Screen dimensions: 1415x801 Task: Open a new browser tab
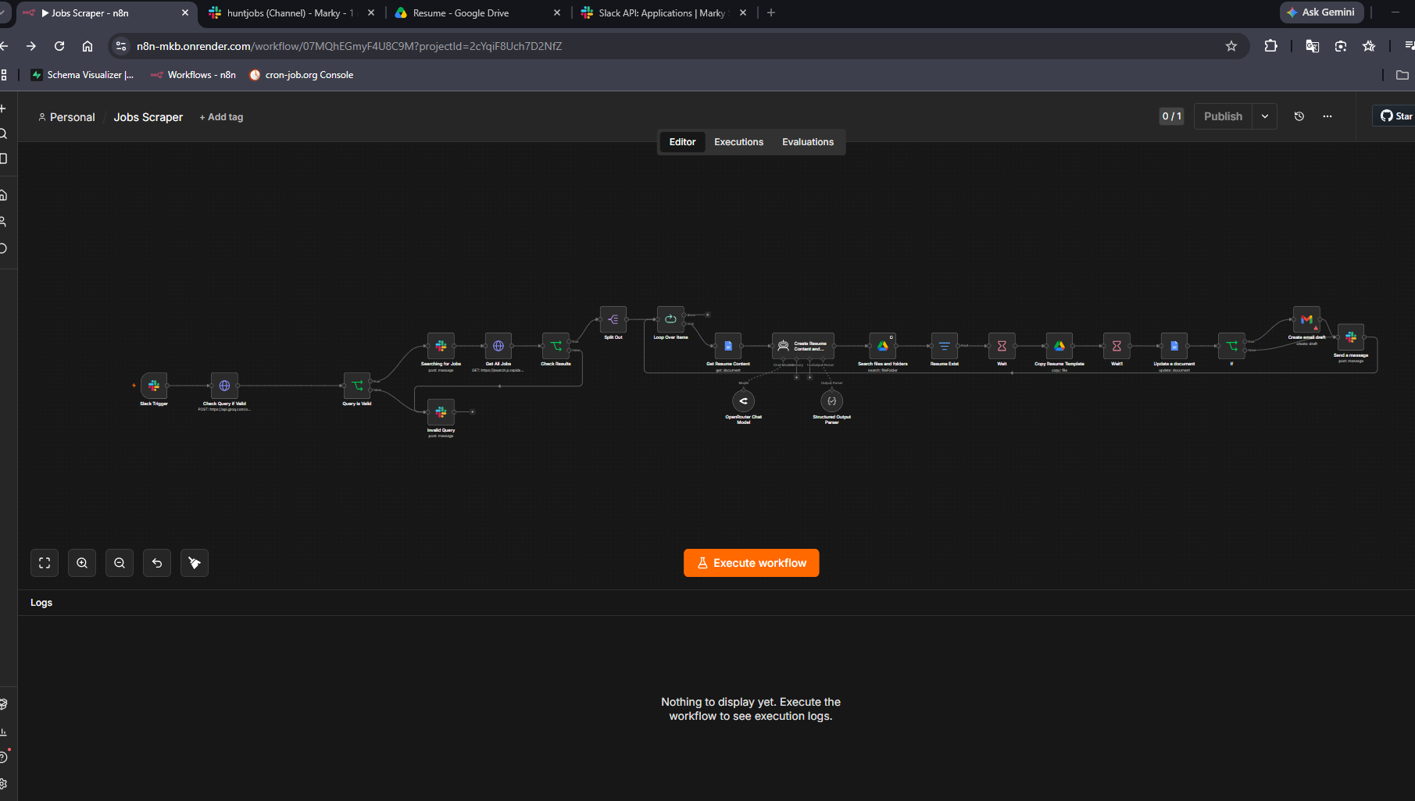click(771, 12)
